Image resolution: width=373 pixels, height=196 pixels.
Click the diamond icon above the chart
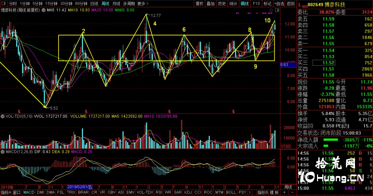271,10
